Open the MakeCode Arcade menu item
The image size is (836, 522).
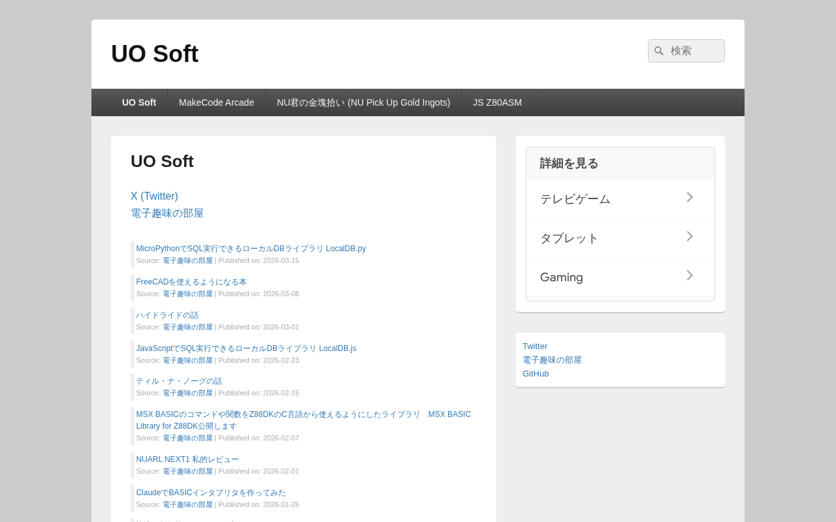click(x=216, y=102)
